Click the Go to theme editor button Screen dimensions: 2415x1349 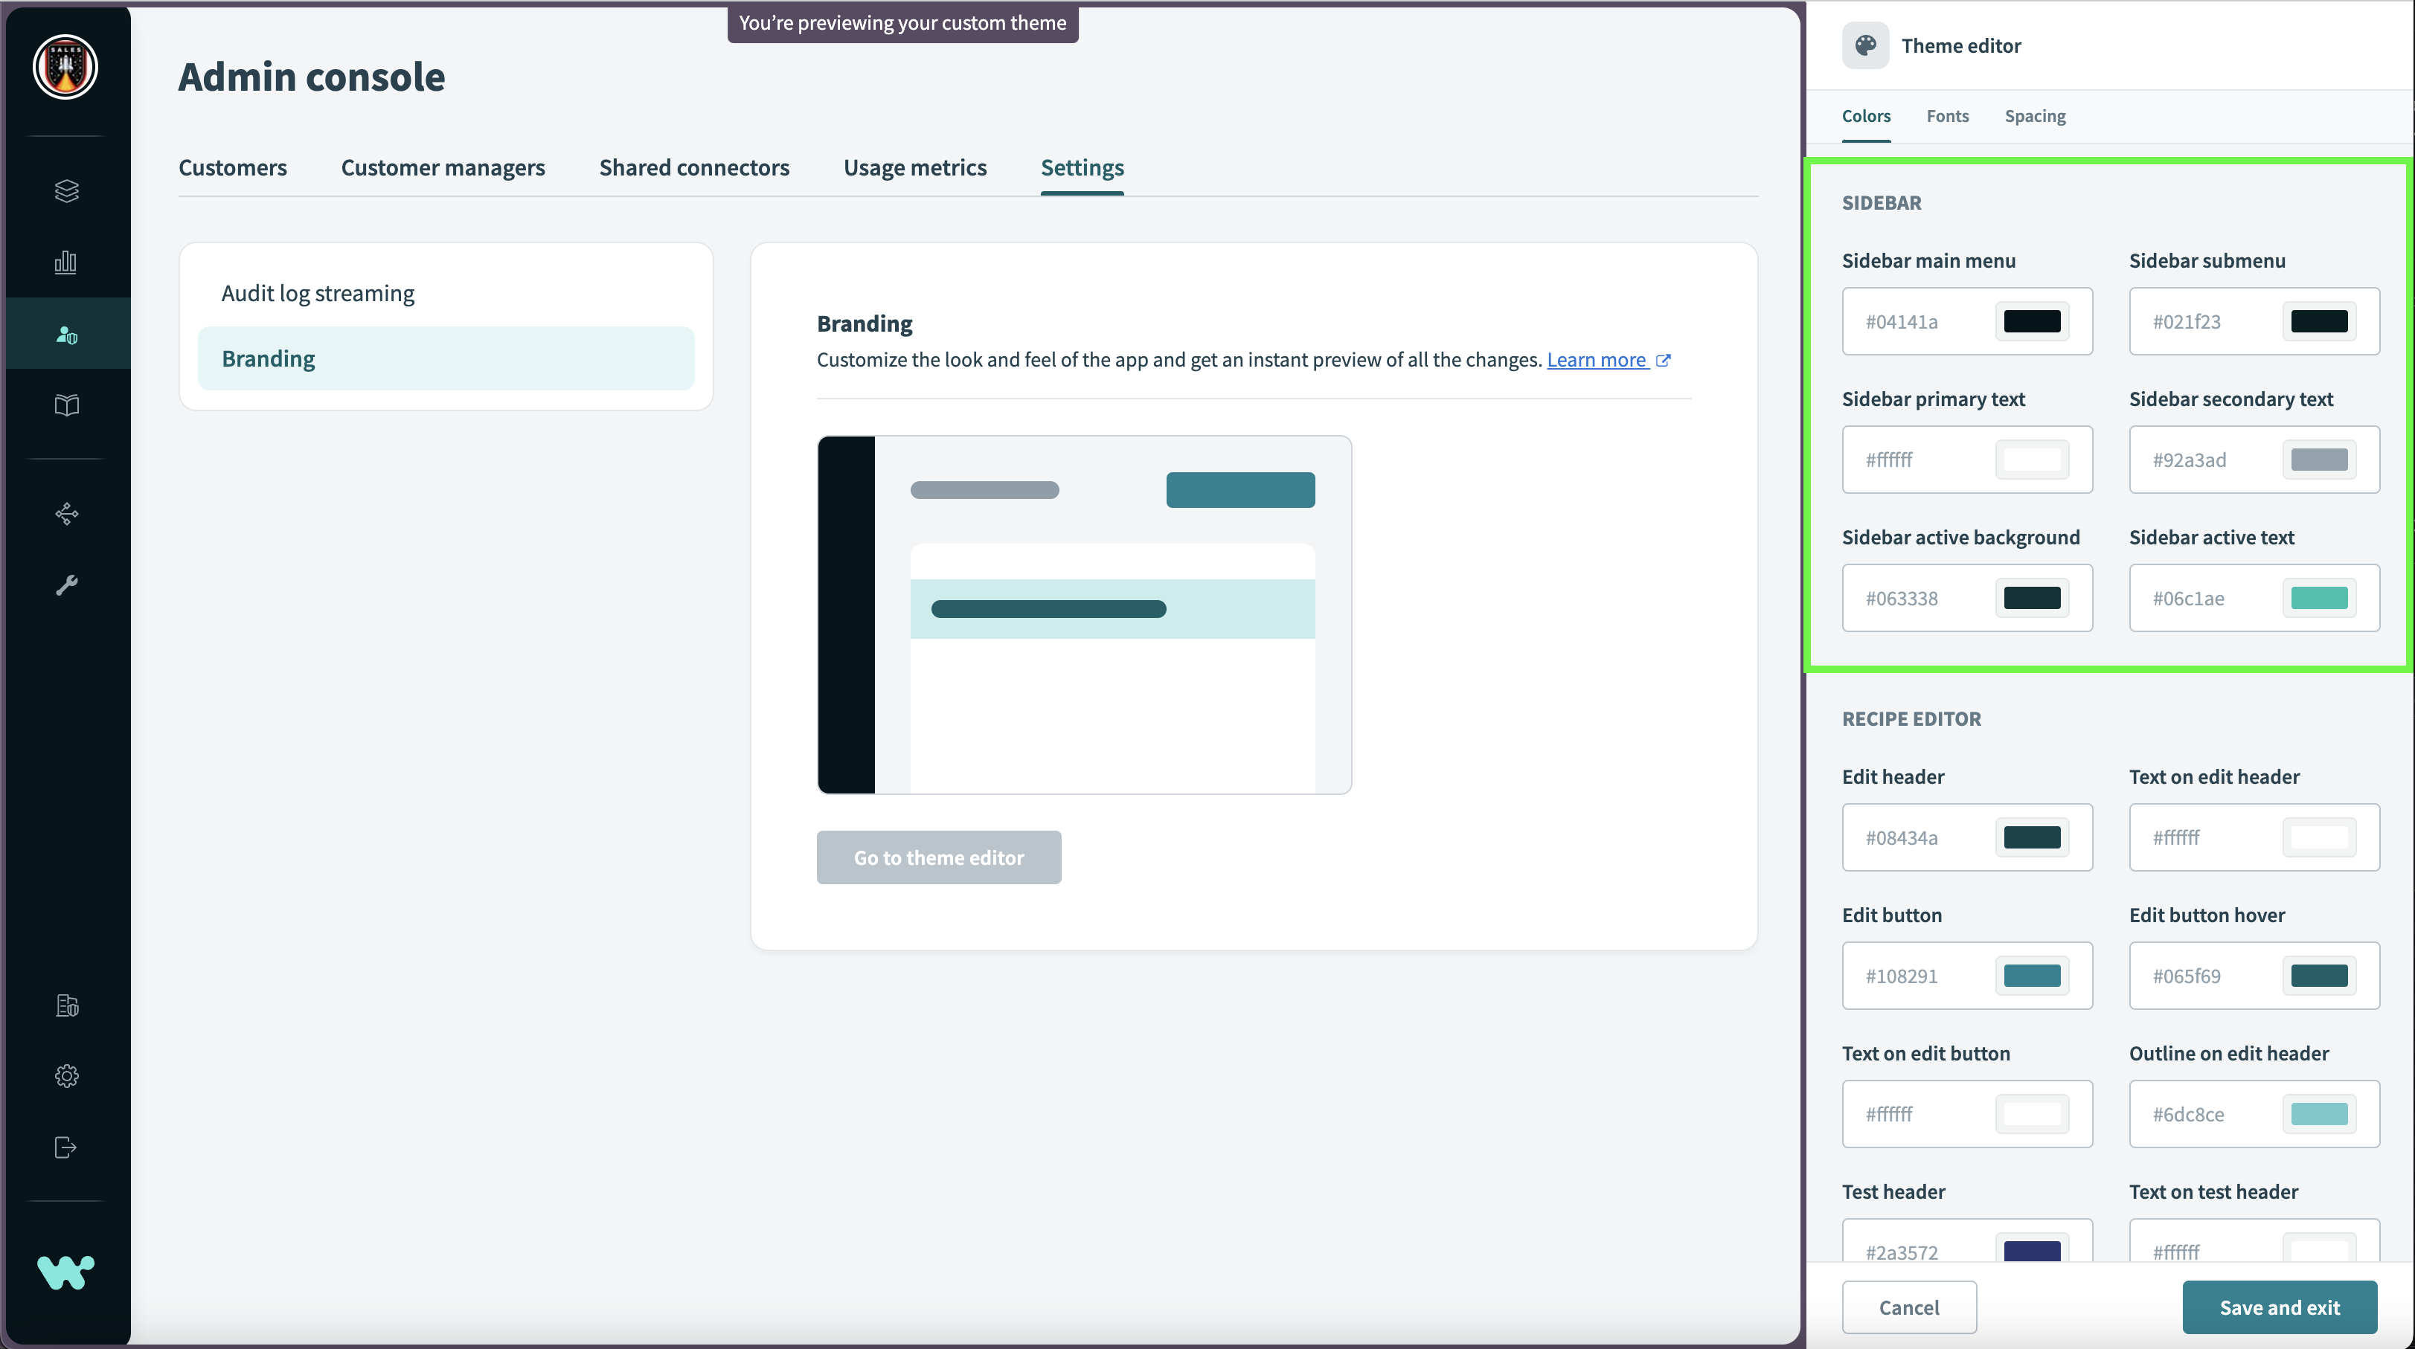pyautogui.click(x=938, y=857)
